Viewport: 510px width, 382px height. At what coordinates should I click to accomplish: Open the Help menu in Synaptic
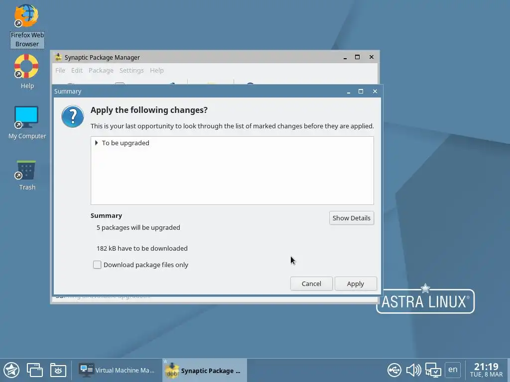coord(157,70)
